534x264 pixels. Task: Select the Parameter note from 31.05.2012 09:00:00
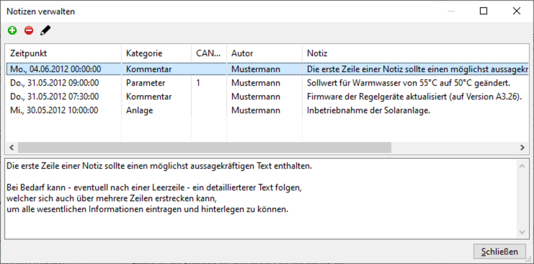(56, 83)
